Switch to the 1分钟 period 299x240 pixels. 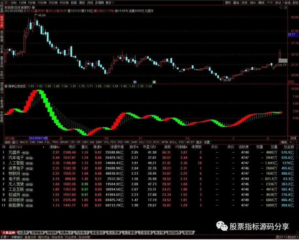point(22,3)
